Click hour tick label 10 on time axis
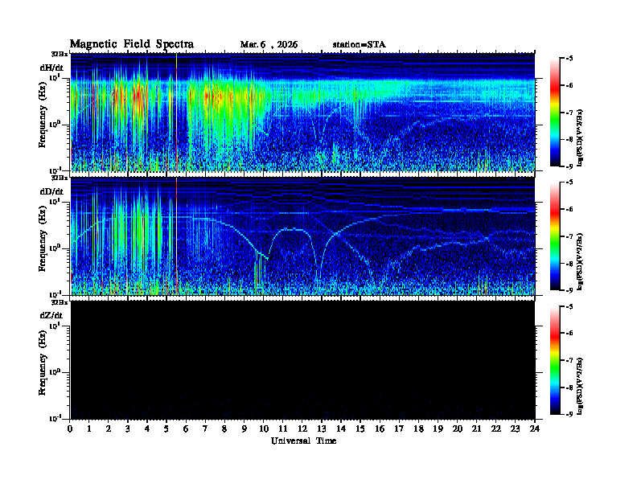Screen dimensions: 637x492 tap(264, 429)
